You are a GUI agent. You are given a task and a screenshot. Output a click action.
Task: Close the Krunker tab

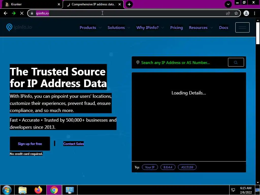tap(59, 4)
